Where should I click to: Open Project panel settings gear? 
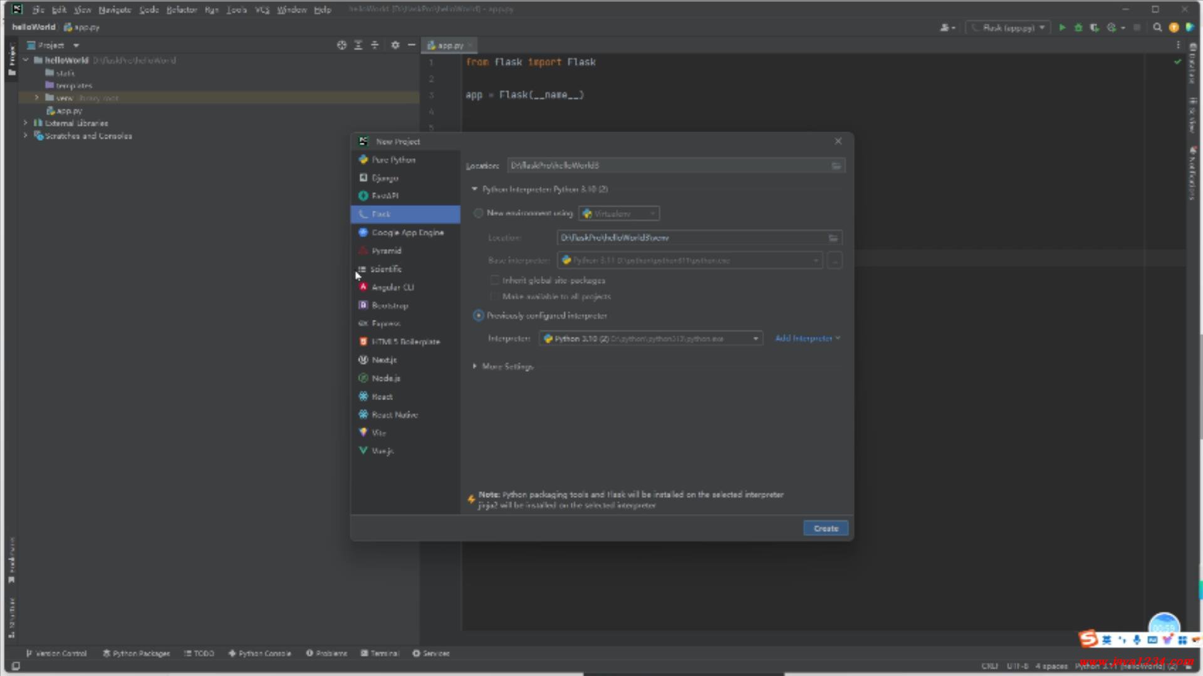395,45
